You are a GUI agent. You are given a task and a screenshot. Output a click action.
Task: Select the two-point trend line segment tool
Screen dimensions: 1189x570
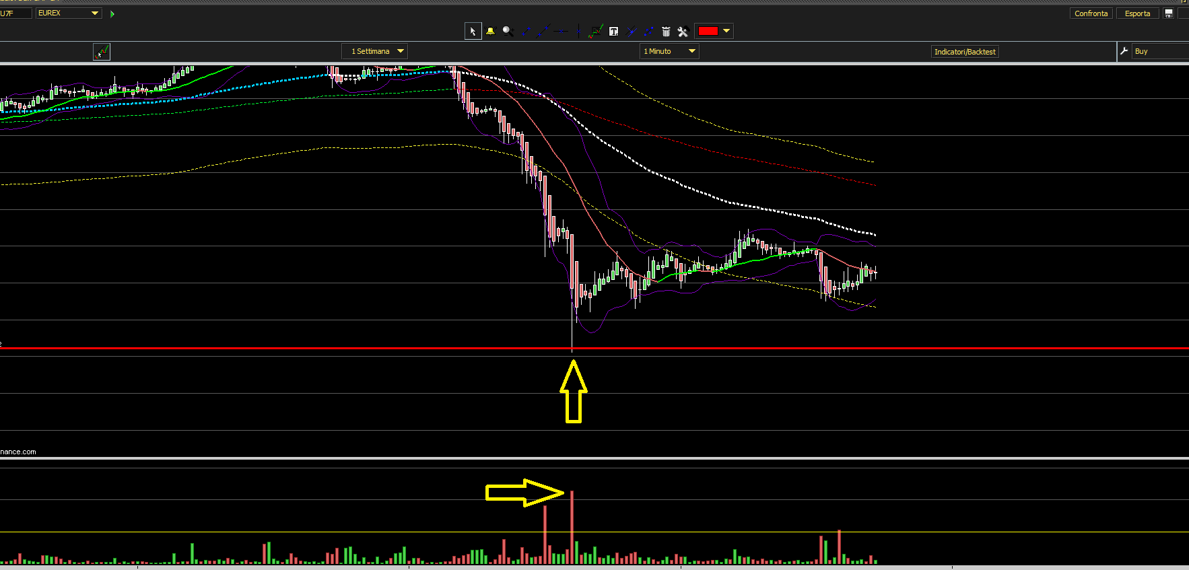pos(526,31)
